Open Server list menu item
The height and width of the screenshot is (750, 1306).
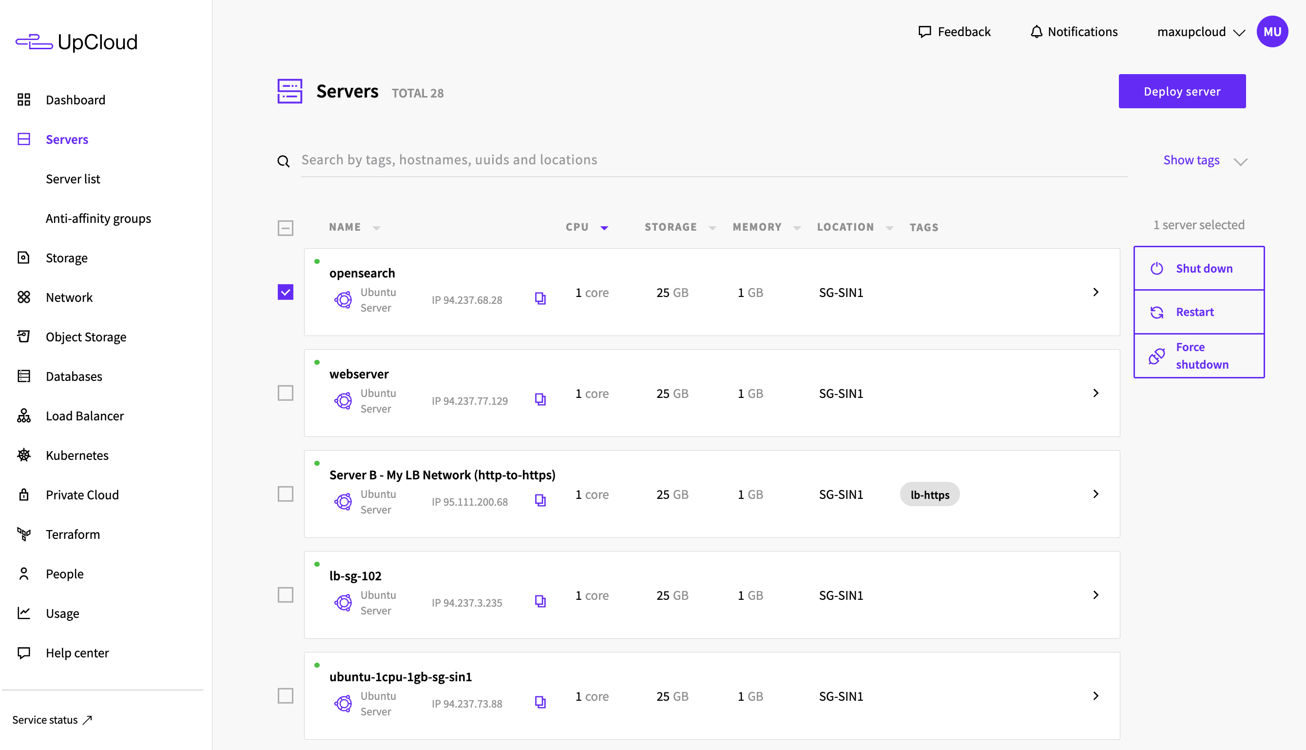(73, 179)
